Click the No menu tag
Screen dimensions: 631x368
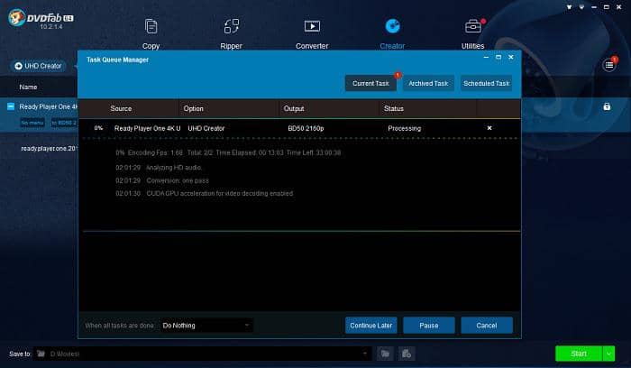point(32,123)
